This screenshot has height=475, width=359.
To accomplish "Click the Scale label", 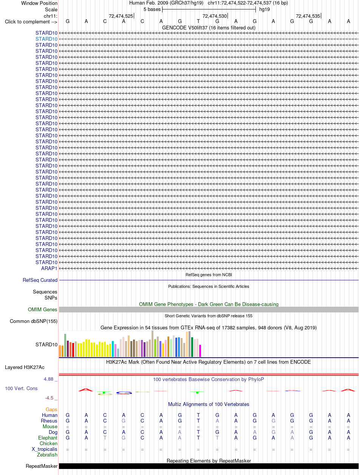I will click(51, 9).
